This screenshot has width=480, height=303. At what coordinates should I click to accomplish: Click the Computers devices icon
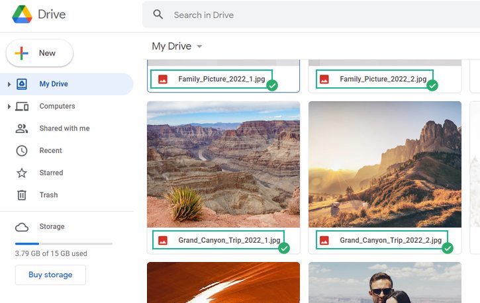tap(22, 107)
